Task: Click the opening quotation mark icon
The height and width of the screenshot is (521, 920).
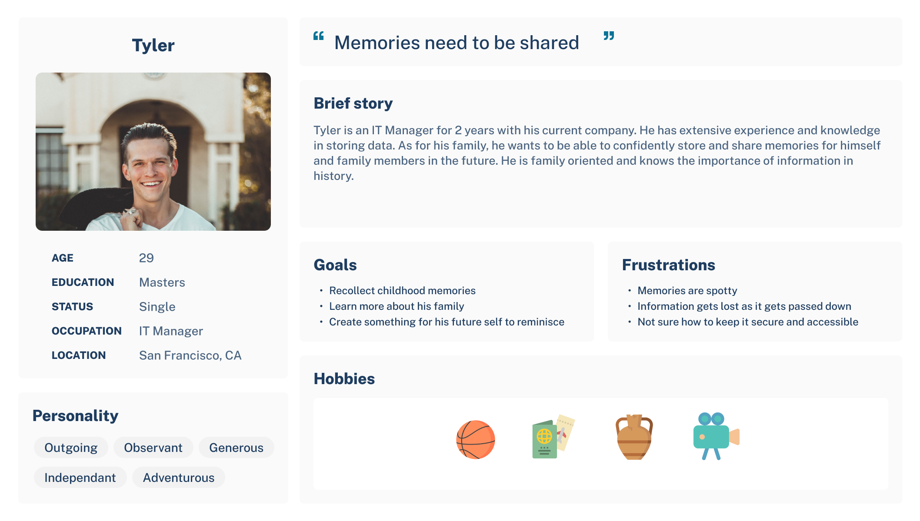Action: coord(319,36)
